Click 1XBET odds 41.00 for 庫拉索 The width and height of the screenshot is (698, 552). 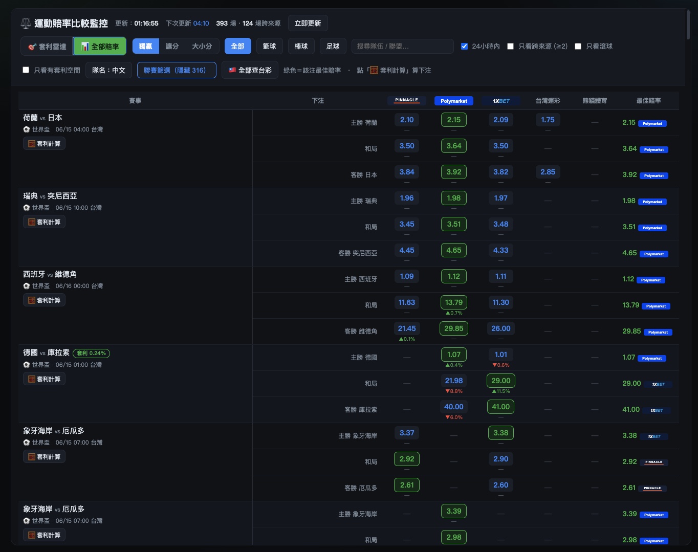(501, 407)
